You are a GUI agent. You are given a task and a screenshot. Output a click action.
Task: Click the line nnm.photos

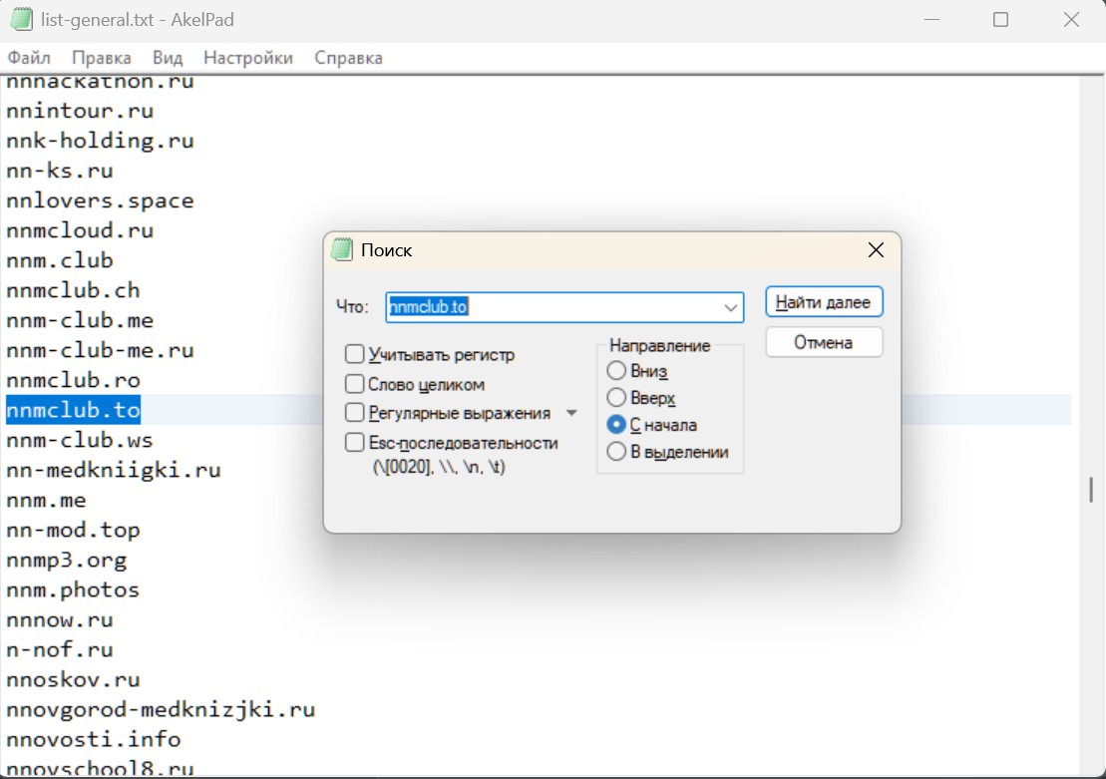(x=74, y=589)
